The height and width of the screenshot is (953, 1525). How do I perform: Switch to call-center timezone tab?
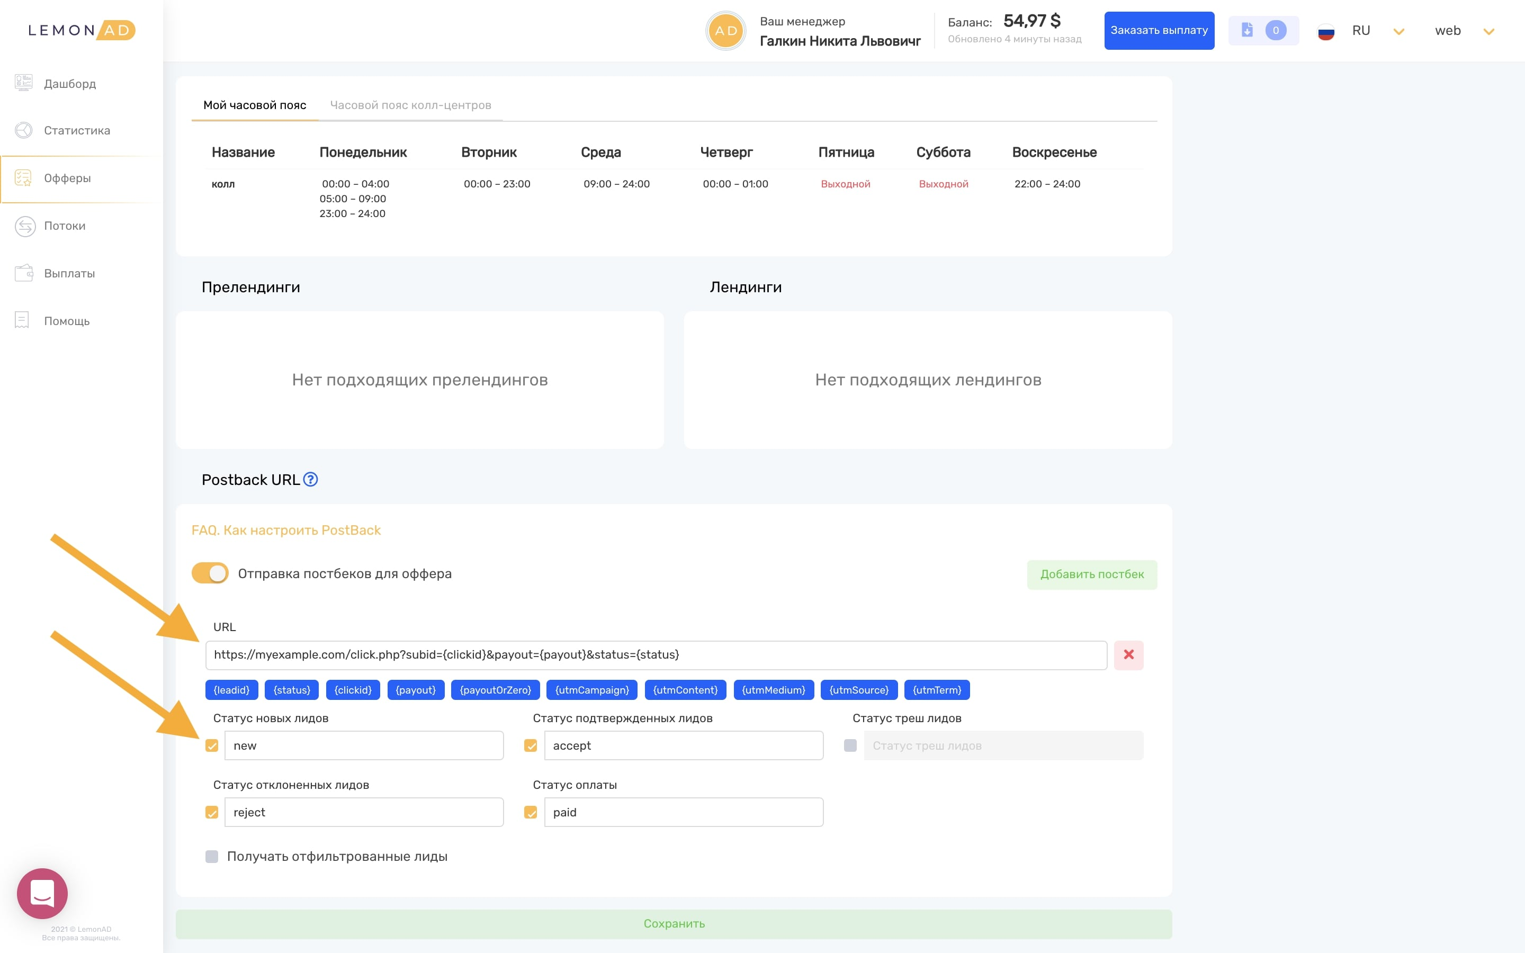tap(410, 105)
